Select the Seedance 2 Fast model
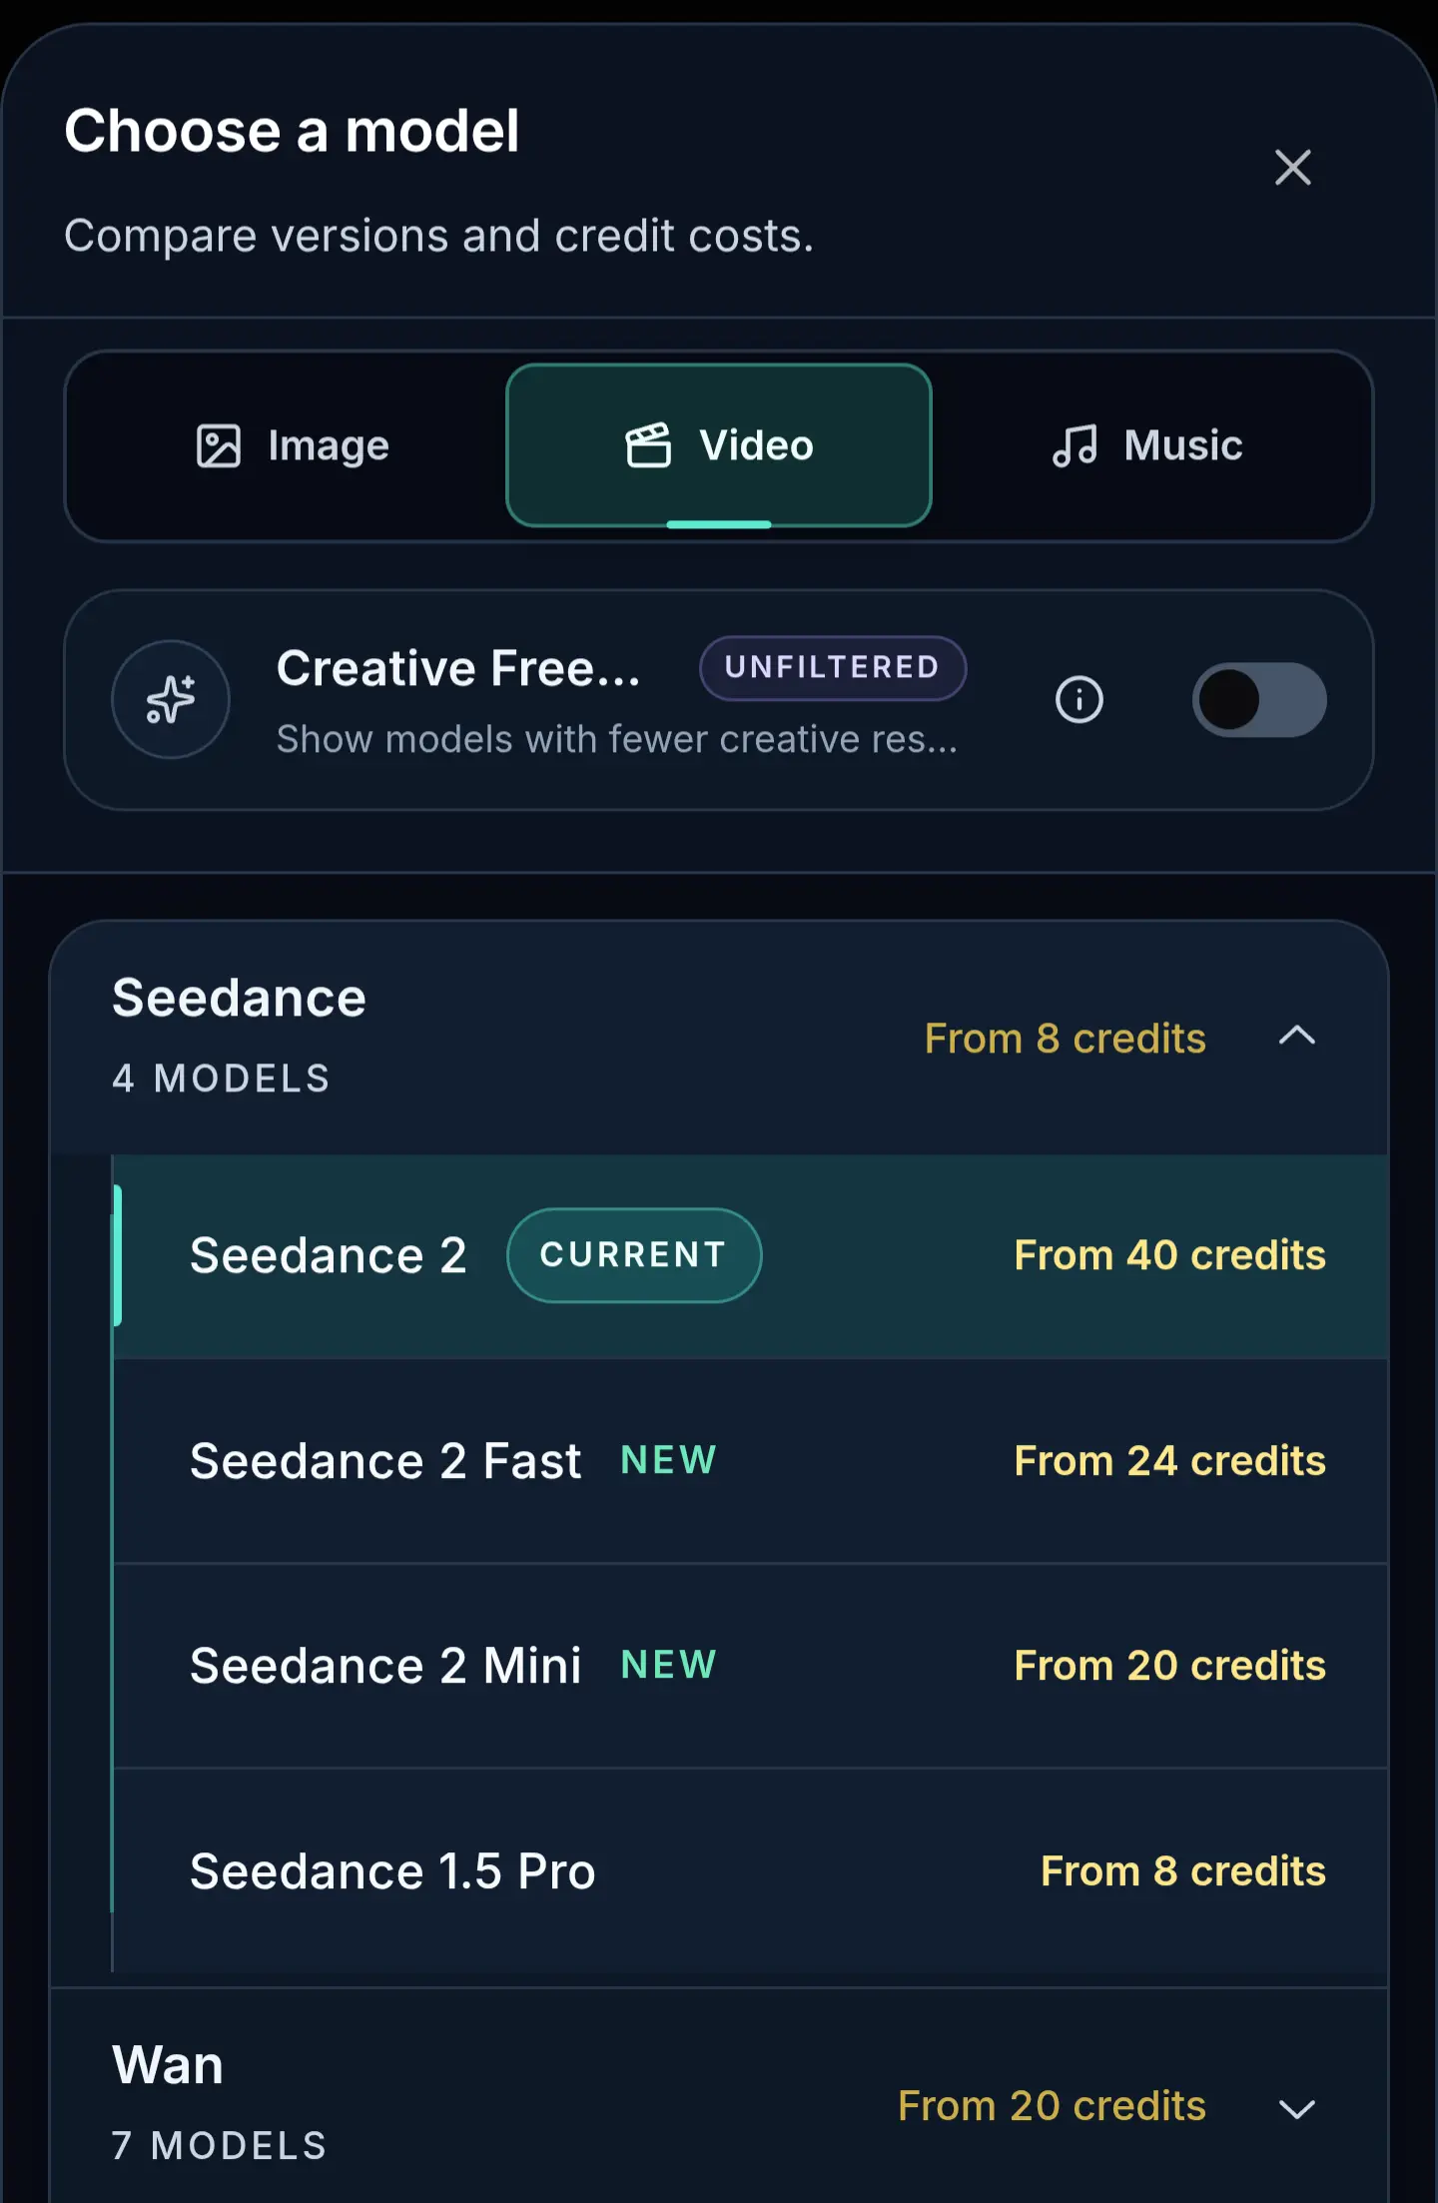The width and height of the screenshot is (1438, 2203). click(751, 1461)
